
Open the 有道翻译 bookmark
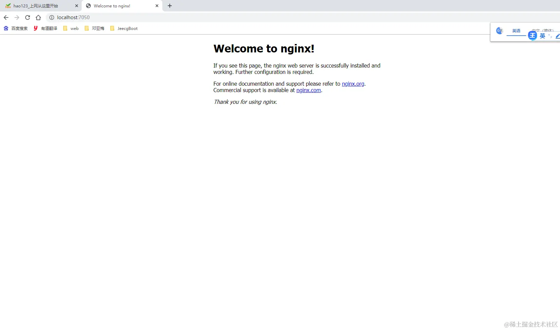pos(45,29)
